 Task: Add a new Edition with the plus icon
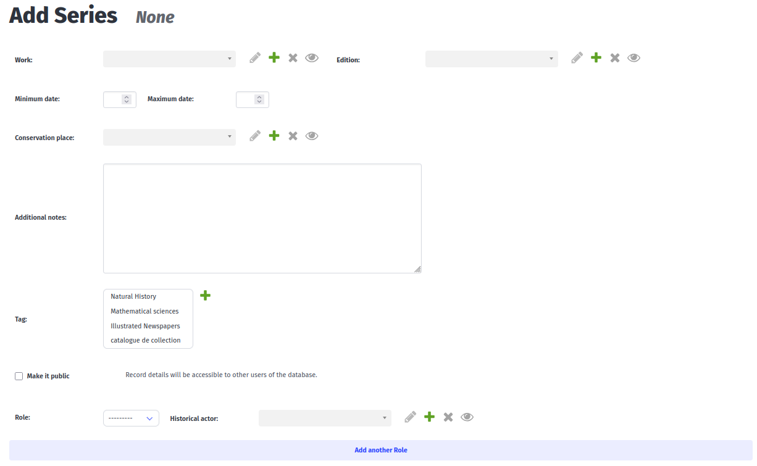(595, 57)
